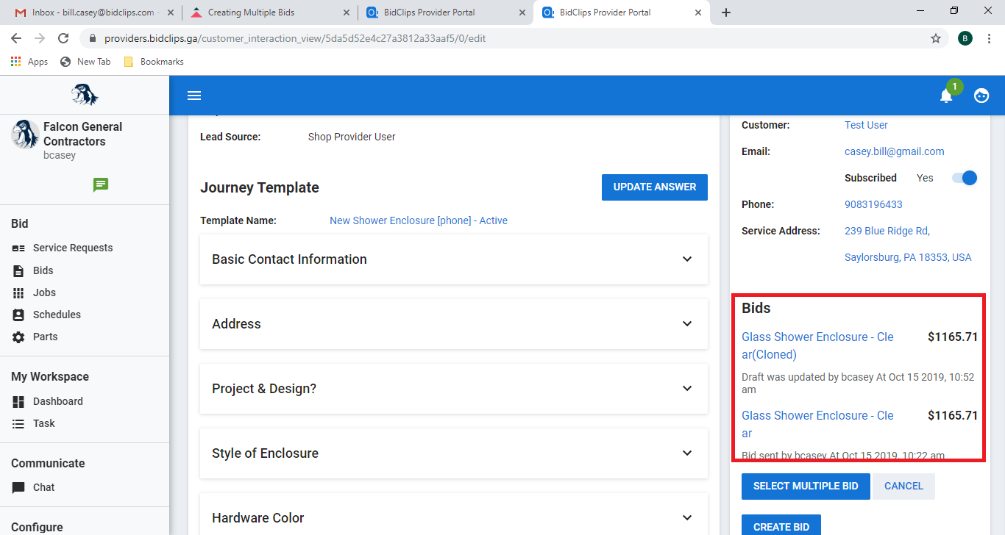Viewport: 1005px width, 535px height.
Task: Click the Parts gear icon
Action: (18, 337)
